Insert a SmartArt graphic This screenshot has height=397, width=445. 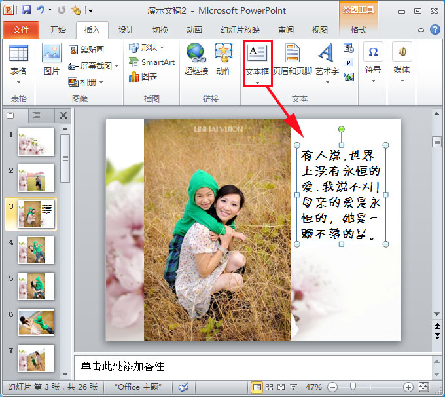point(152,62)
